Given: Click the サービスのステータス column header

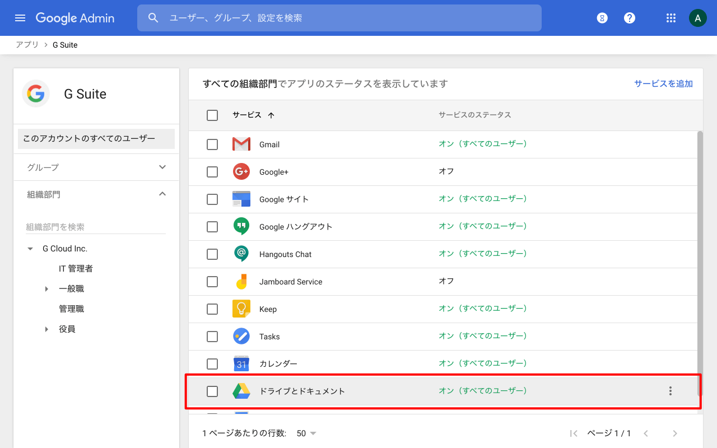Looking at the screenshot, I should pyautogui.click(x=475, y=115).
